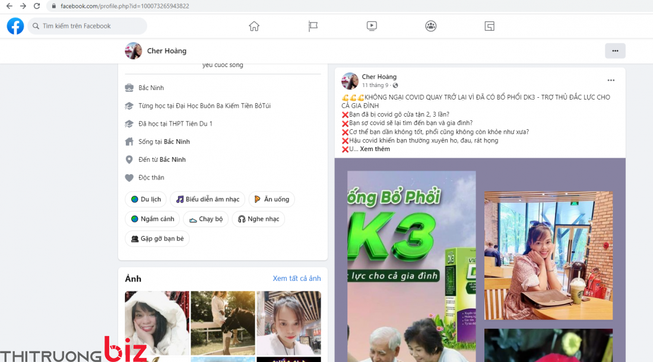Screen dimensions: 653x362
Task: Open the horse photo thumbnail
Action: click(x=223, y=323)
